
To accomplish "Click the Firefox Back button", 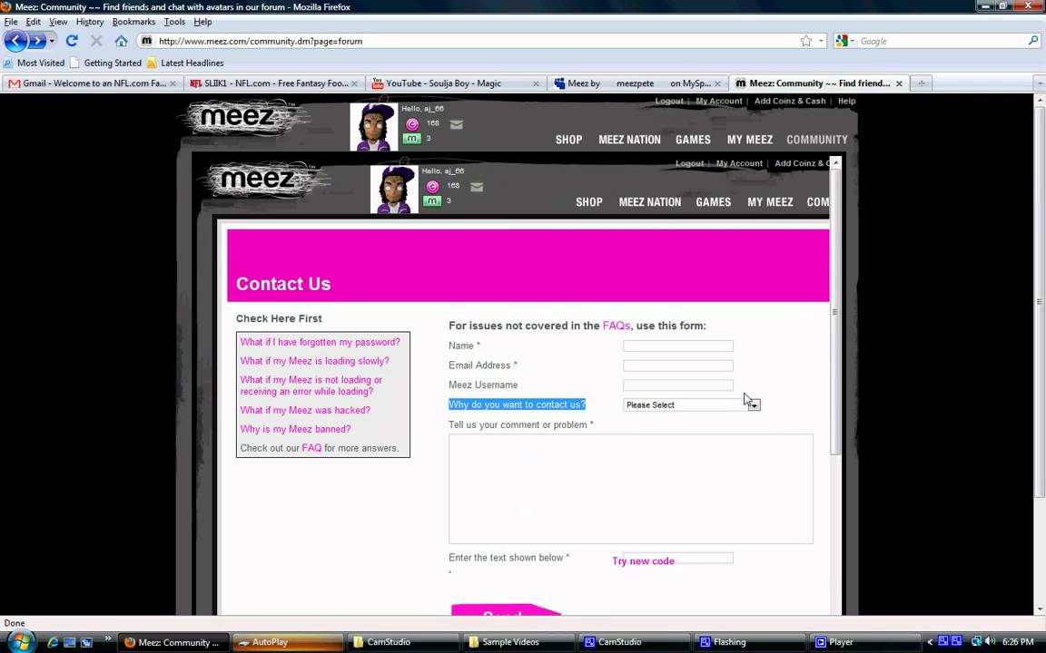I will [15, 42].
